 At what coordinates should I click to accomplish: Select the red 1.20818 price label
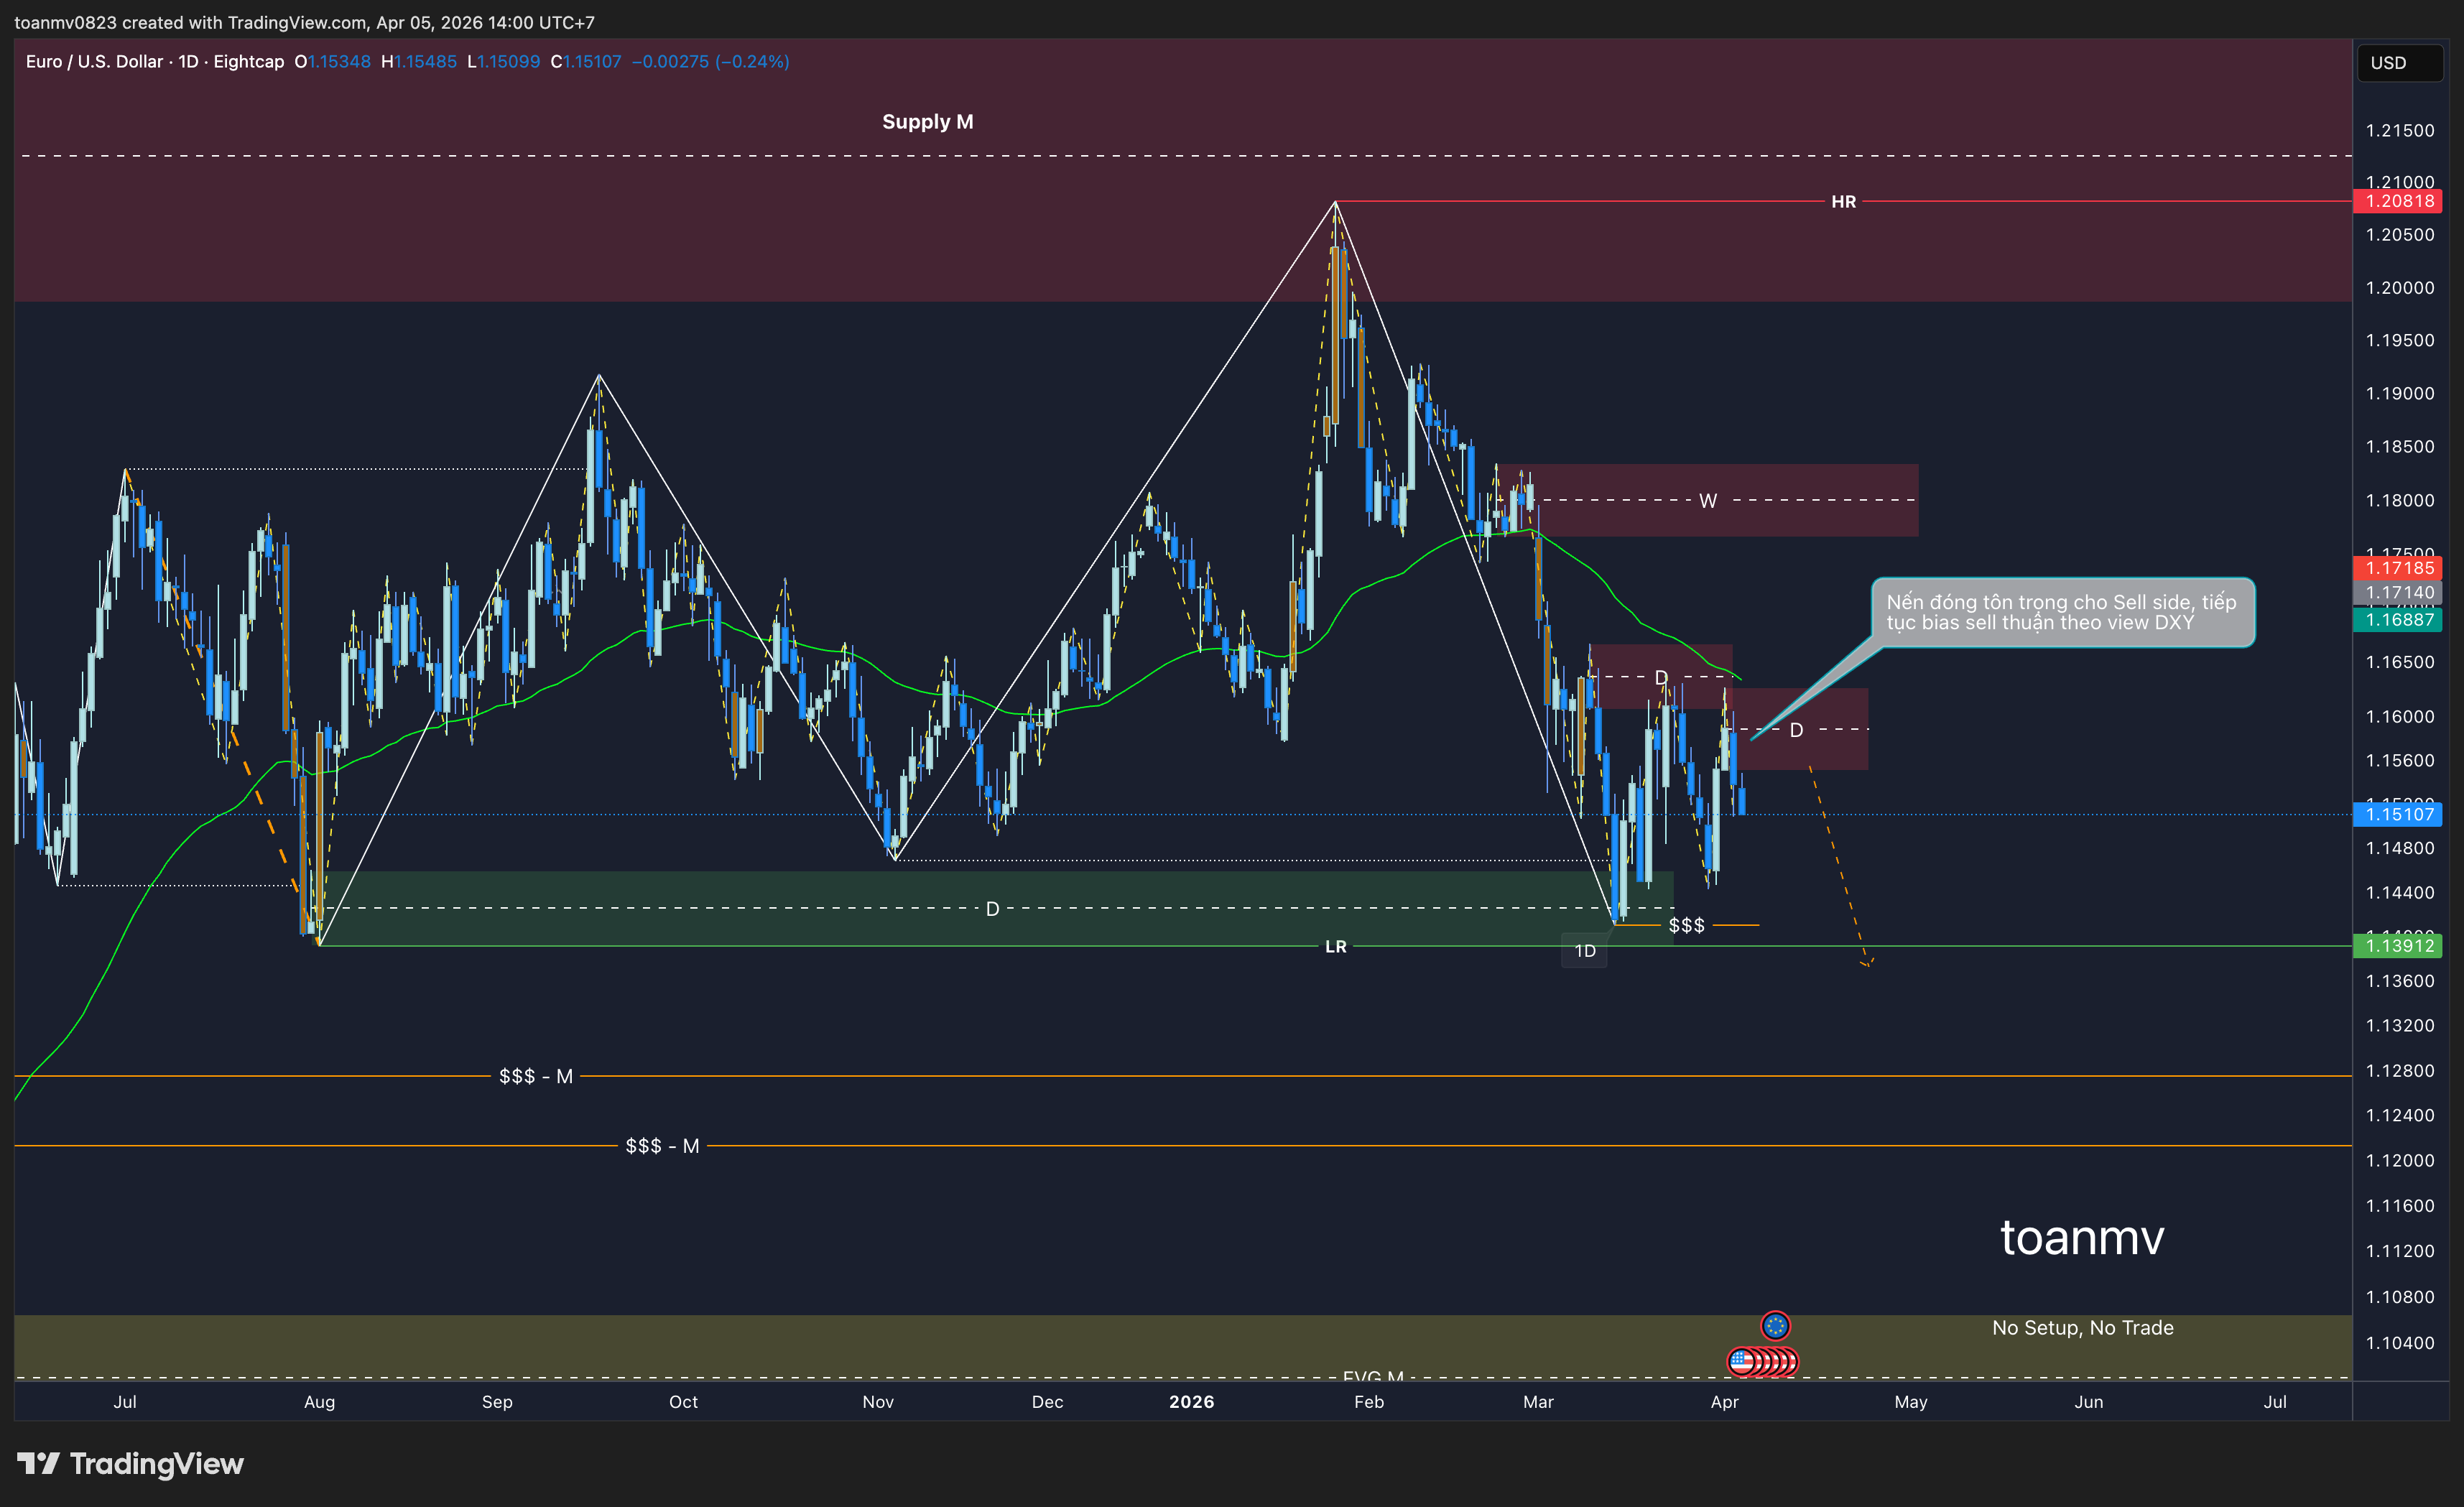[2398, 201]
